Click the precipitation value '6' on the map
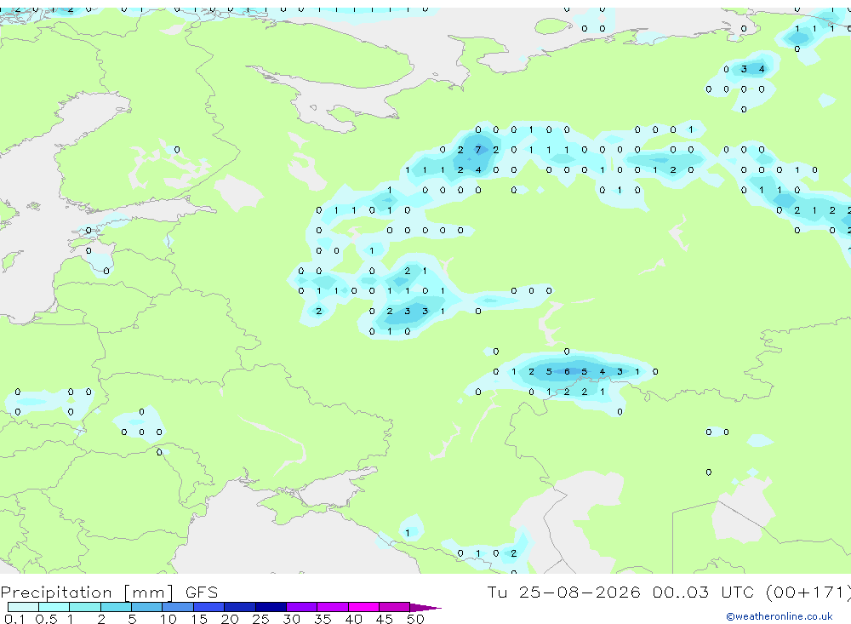The image size is (851, 624). [x=567, y=371]
